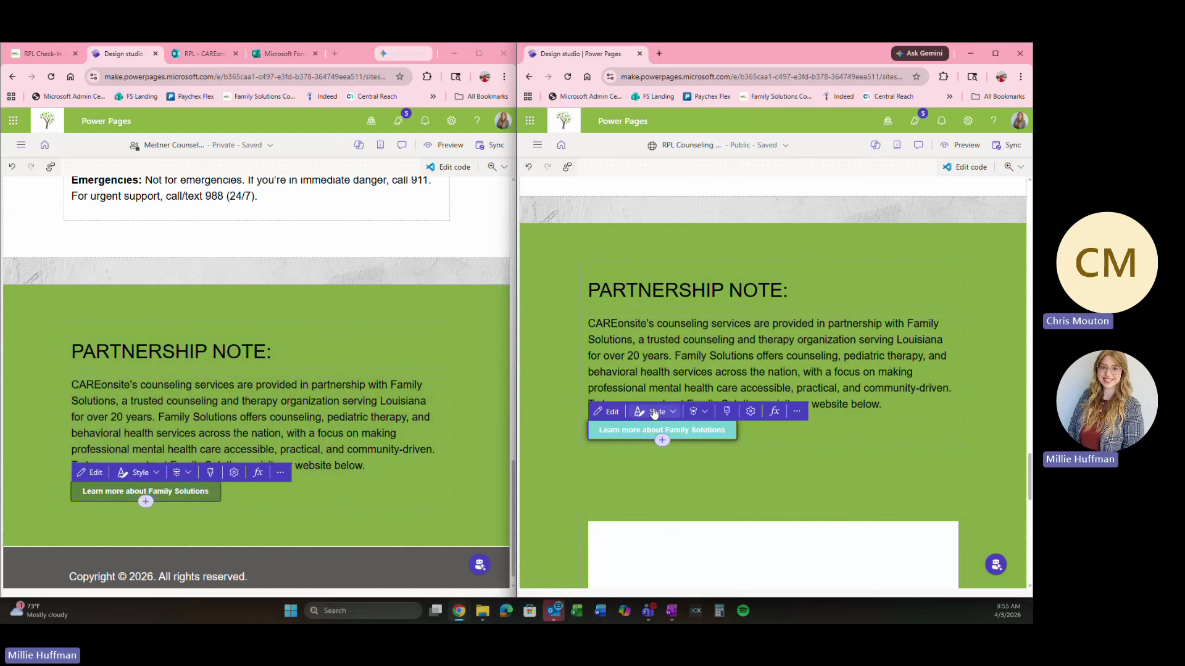Click mobile view icon in left command bar

point(380,145)
